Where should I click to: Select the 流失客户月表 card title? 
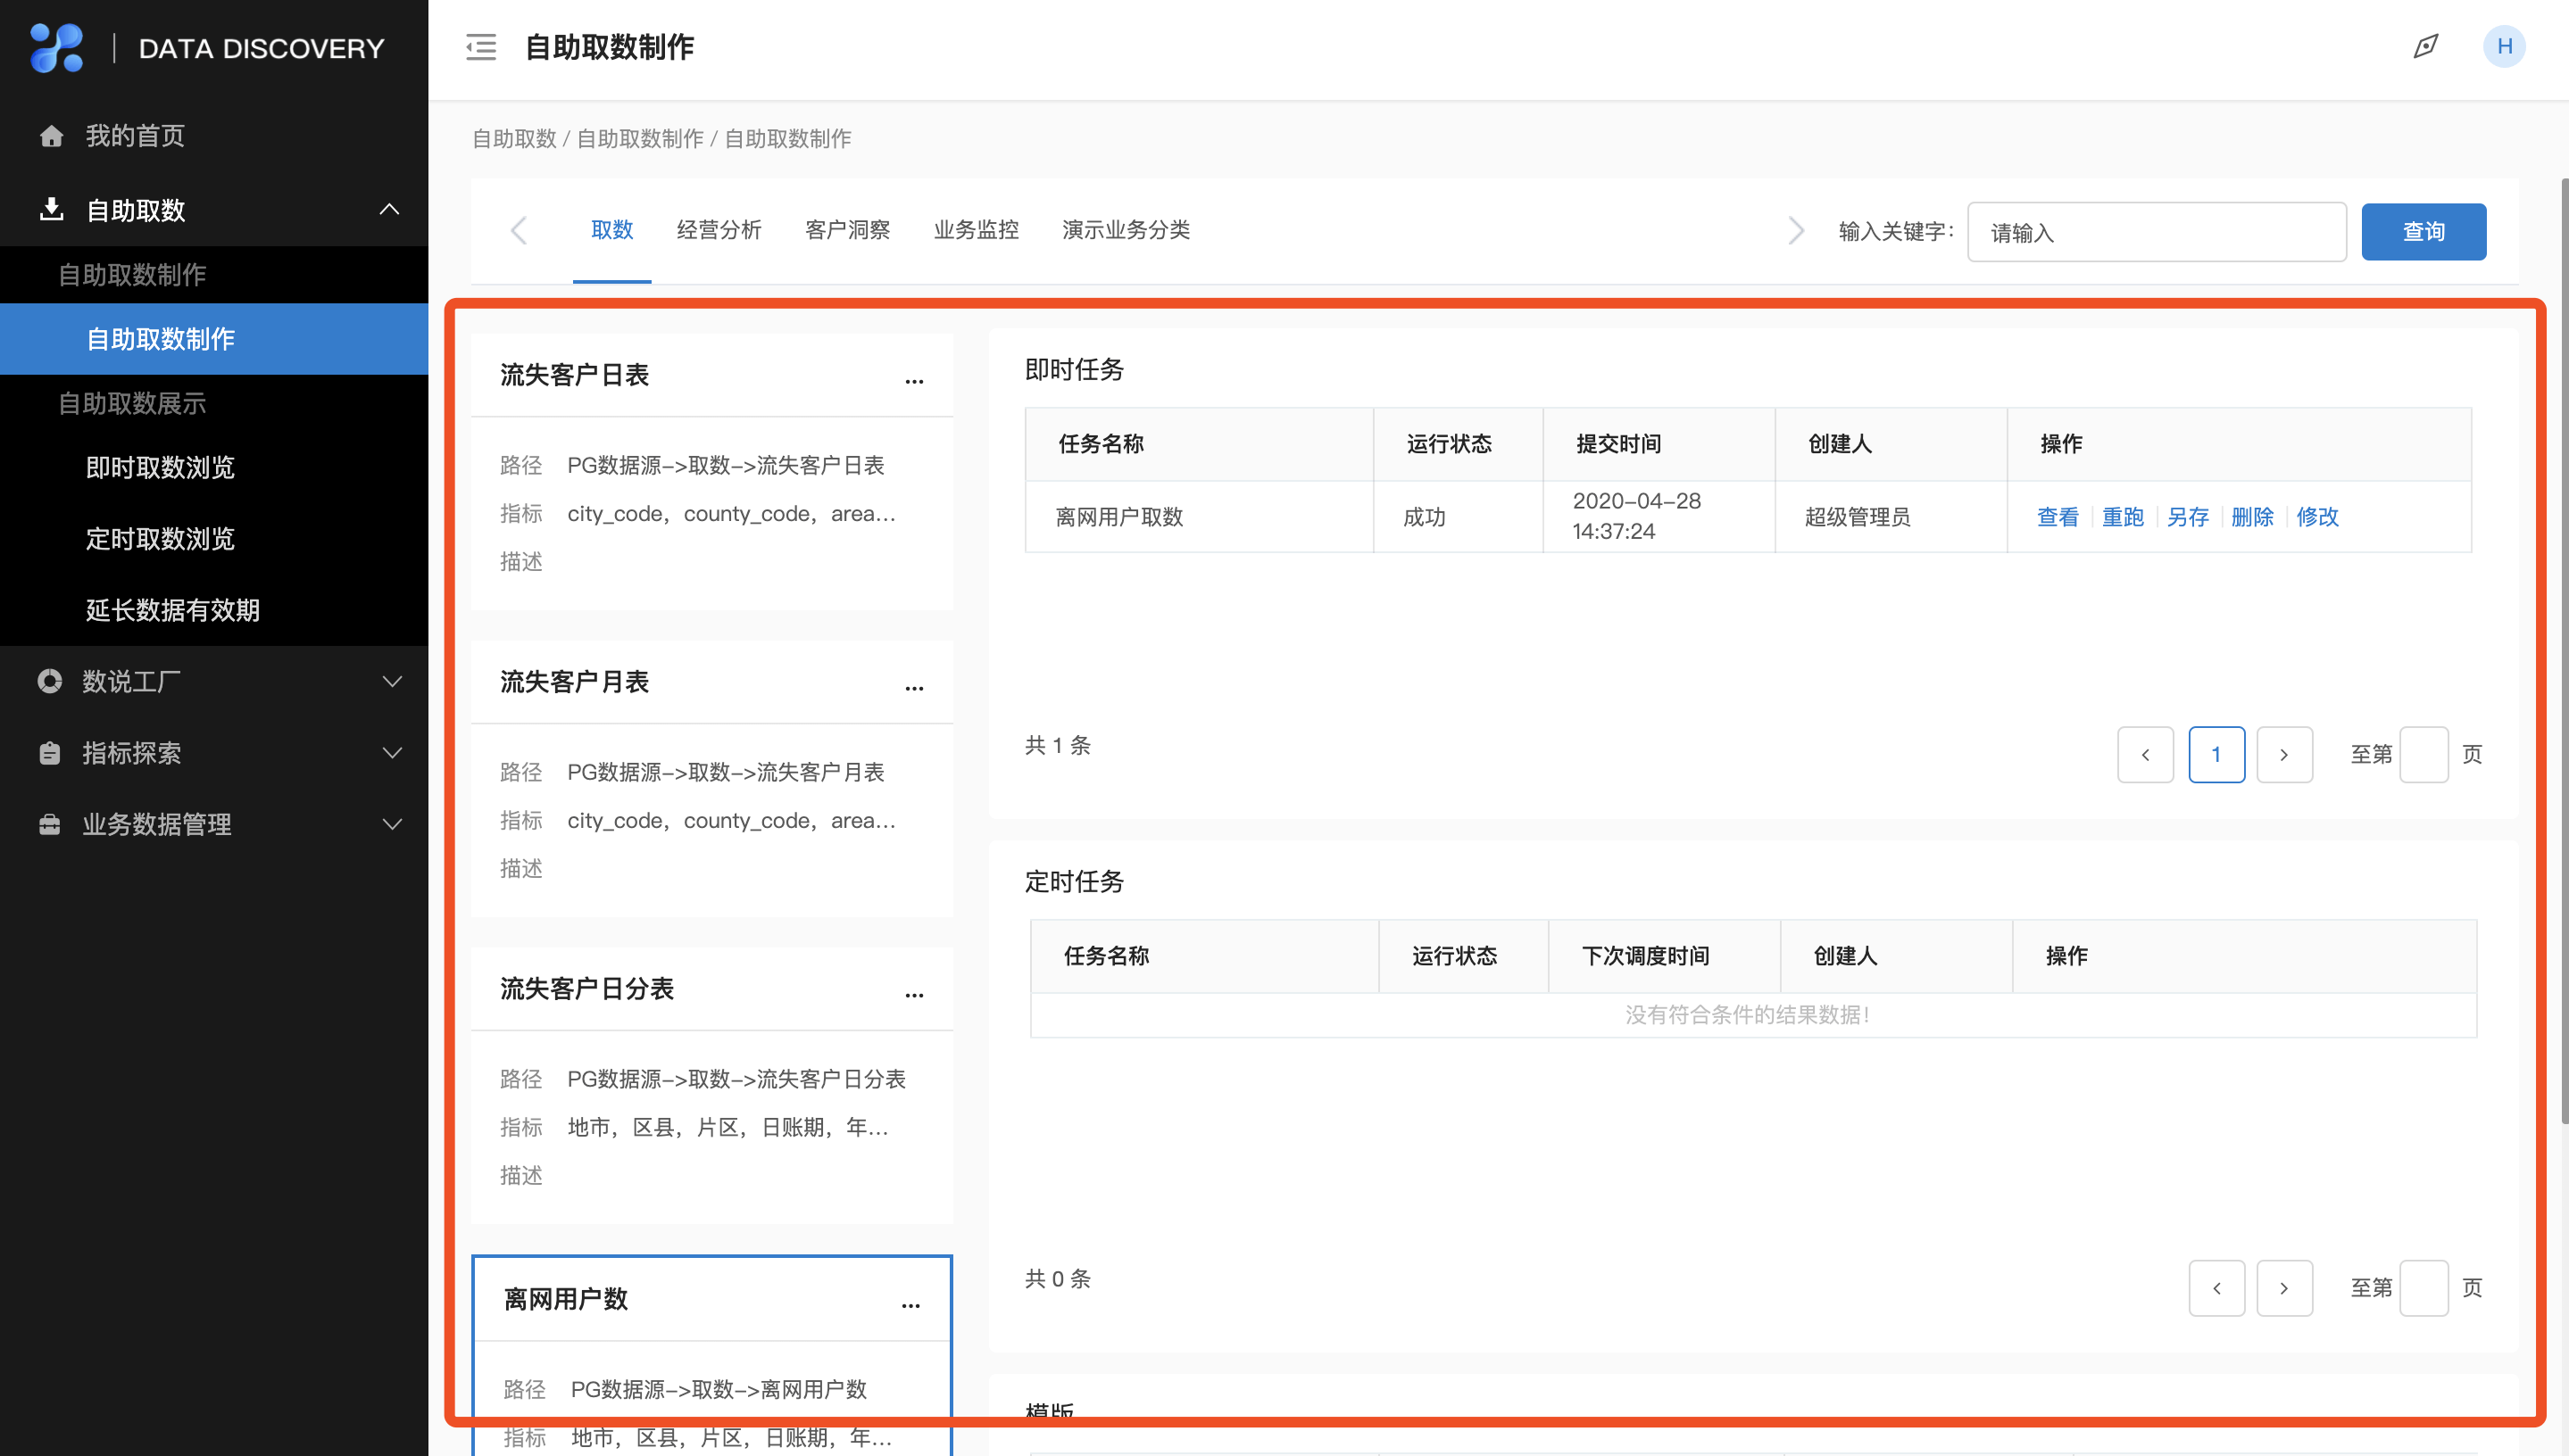click(575, 682)
